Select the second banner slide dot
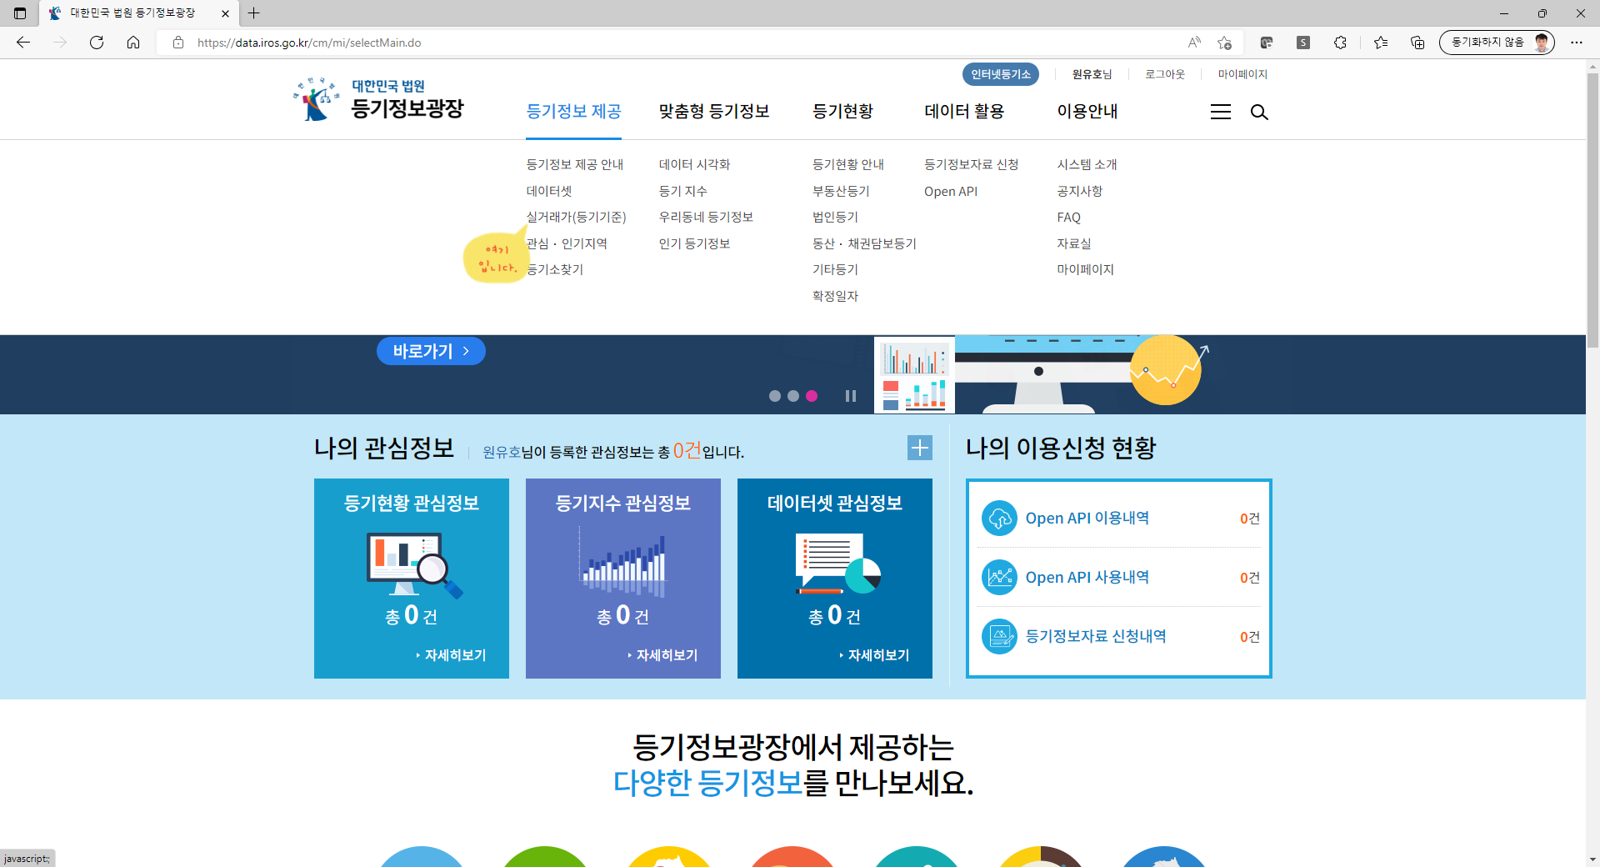This screenshot has height=867, width=1600. (792, 396)
